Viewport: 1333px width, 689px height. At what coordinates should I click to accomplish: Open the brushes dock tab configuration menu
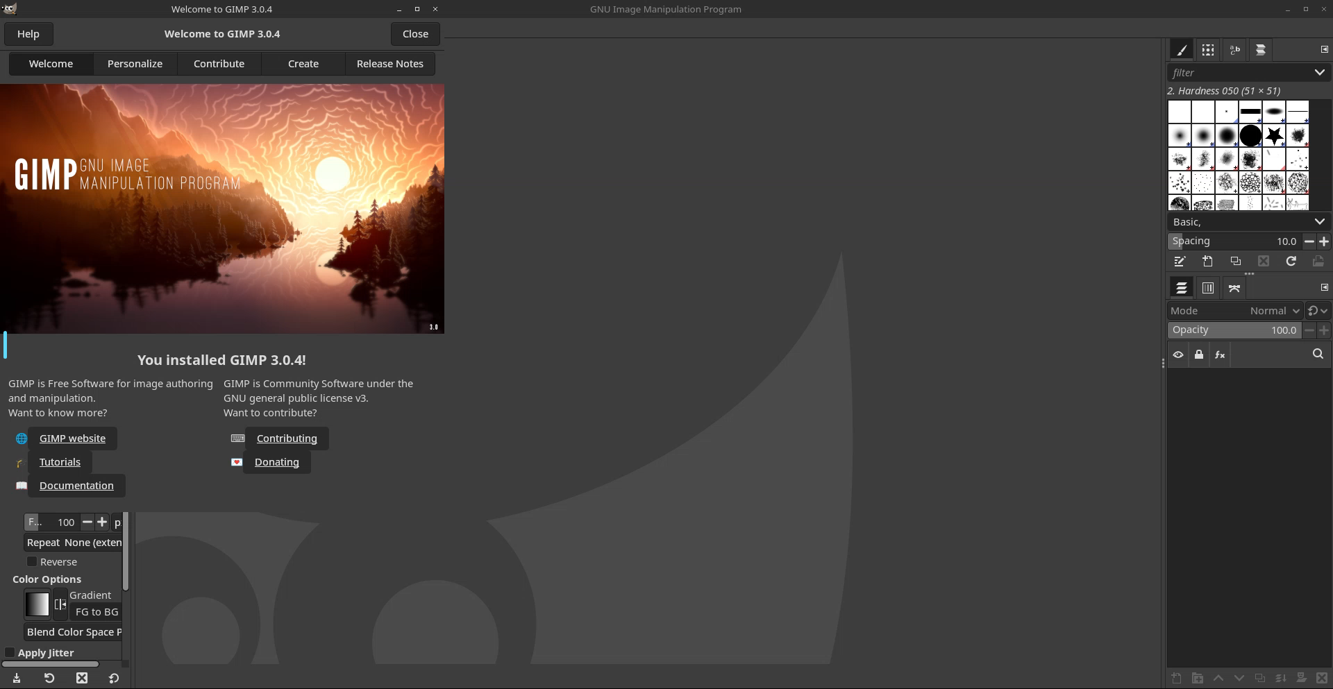click(1324, 49)
